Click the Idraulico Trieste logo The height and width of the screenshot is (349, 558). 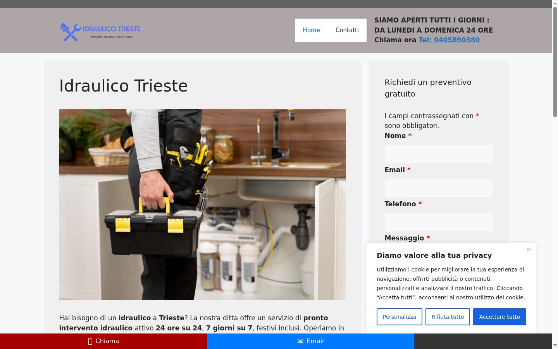coord(100,31)
